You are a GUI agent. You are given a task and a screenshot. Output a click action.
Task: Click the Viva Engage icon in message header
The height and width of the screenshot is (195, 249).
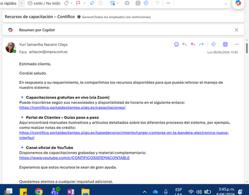[214, 44]
